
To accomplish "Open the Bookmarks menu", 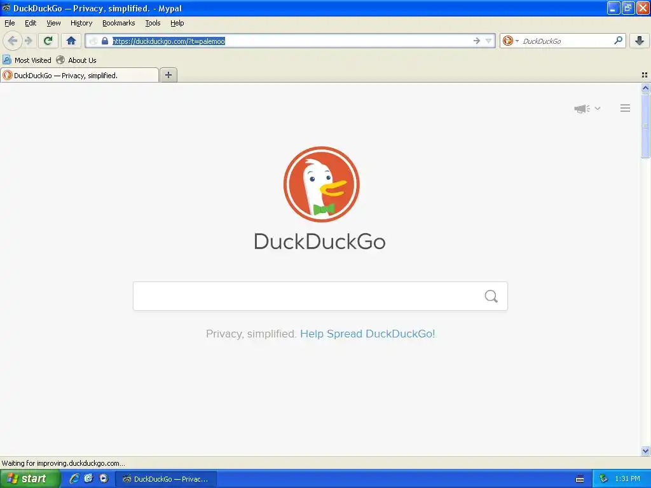I will [x=119, y=23].
